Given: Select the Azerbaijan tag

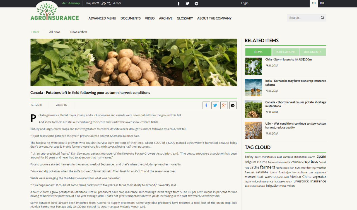Looking at the screenshot, I should [284, 172].
